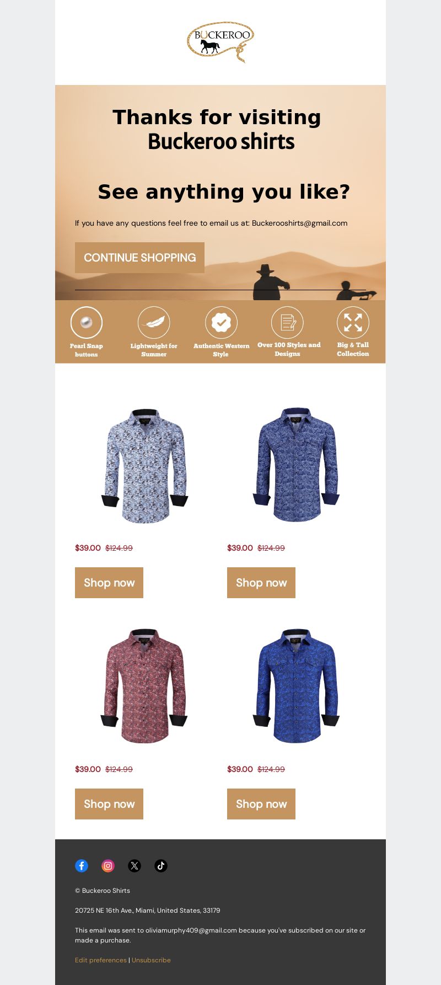Click Shop now under red paisley shirt
This screenshot has height=985, width=441.
coord(109,804)
